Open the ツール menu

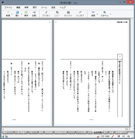point(44,7)
